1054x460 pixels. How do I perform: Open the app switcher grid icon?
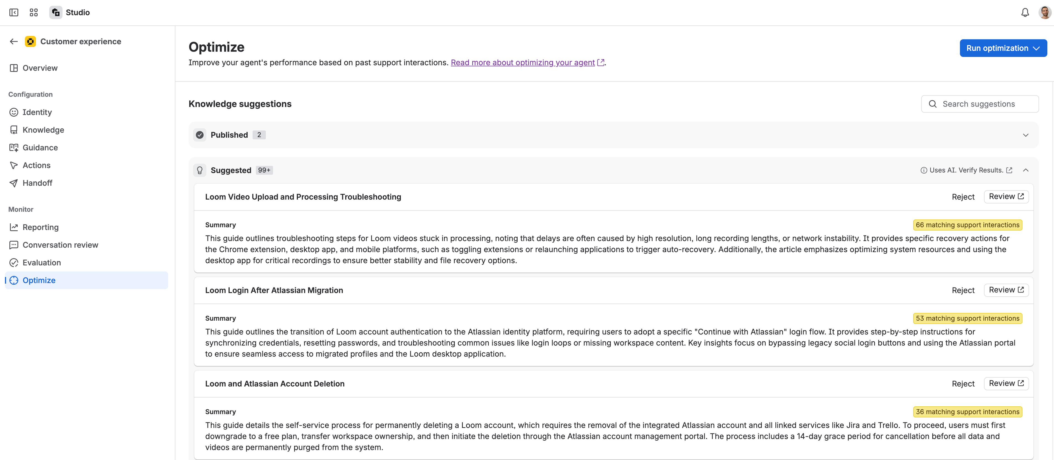[33, 13]
